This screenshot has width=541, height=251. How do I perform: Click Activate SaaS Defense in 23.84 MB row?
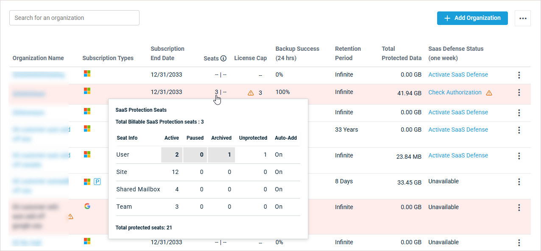tap(458, 155)
